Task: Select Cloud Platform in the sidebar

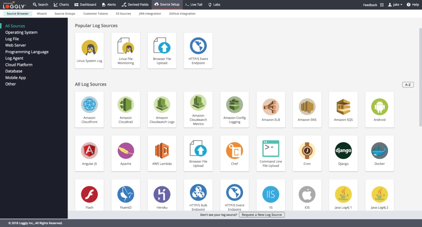Action: point(19,64)
